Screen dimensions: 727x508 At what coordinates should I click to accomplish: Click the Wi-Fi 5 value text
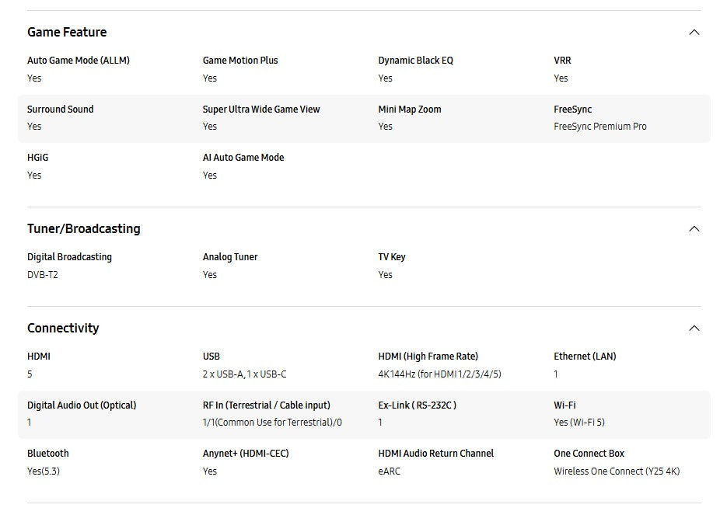[x=578, y=423]
